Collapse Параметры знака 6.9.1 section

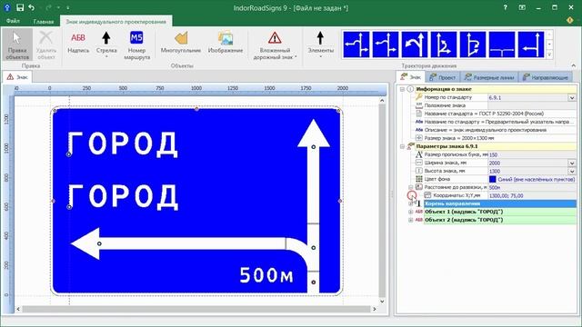pyautogui.click(x=402, y=146)
